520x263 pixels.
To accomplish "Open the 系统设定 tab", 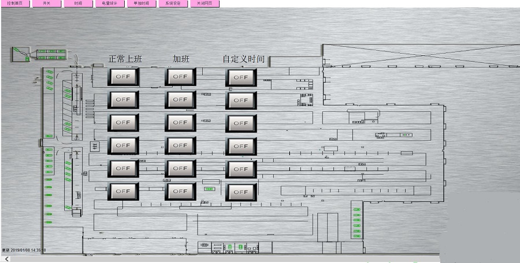I will (173, 3).
